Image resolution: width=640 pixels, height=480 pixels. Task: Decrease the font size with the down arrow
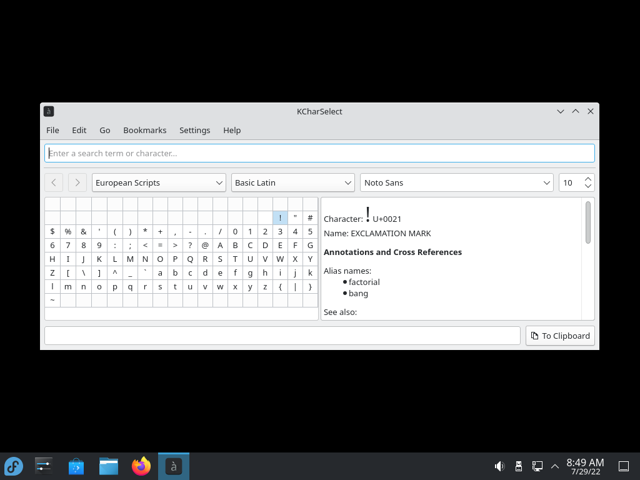(x=588, y=186)
